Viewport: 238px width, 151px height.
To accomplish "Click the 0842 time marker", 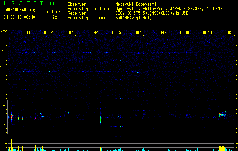I will [x=48, y=32].
